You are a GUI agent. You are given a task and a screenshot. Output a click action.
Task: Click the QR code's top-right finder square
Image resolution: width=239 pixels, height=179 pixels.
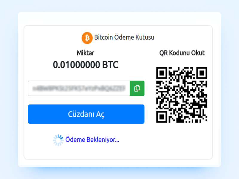[202, 73]
